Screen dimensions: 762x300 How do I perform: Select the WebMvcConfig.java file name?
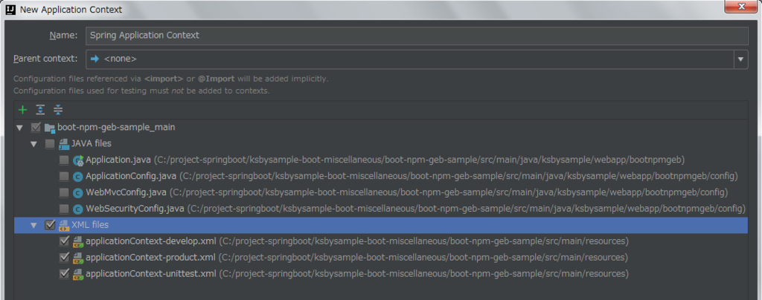[127, 192]
